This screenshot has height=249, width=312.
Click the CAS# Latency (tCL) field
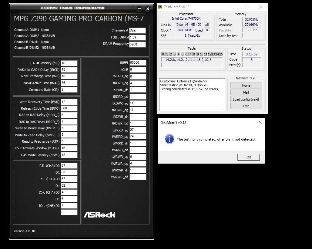pyautogui.click(x=69, y=63)
